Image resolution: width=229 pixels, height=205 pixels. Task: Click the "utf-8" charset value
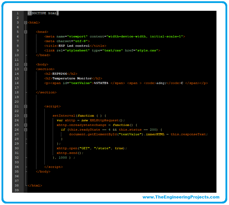[81, 41]
